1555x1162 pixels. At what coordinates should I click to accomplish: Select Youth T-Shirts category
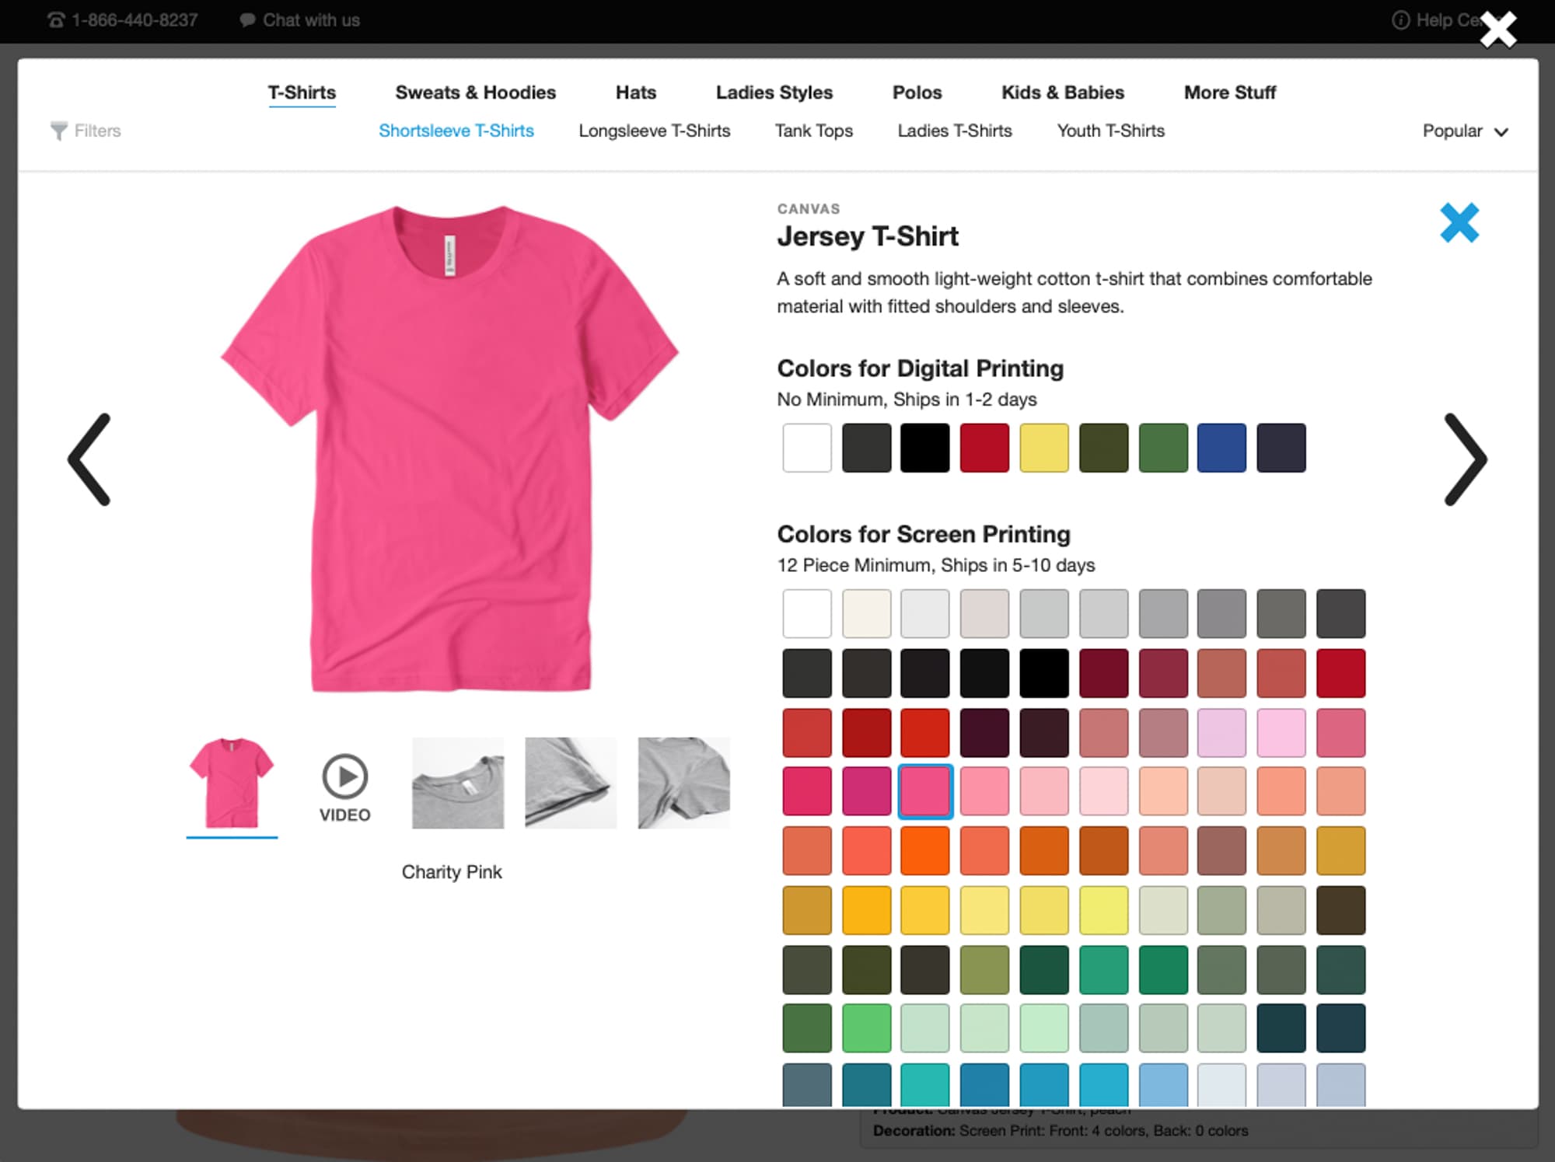coord(1110,131)
